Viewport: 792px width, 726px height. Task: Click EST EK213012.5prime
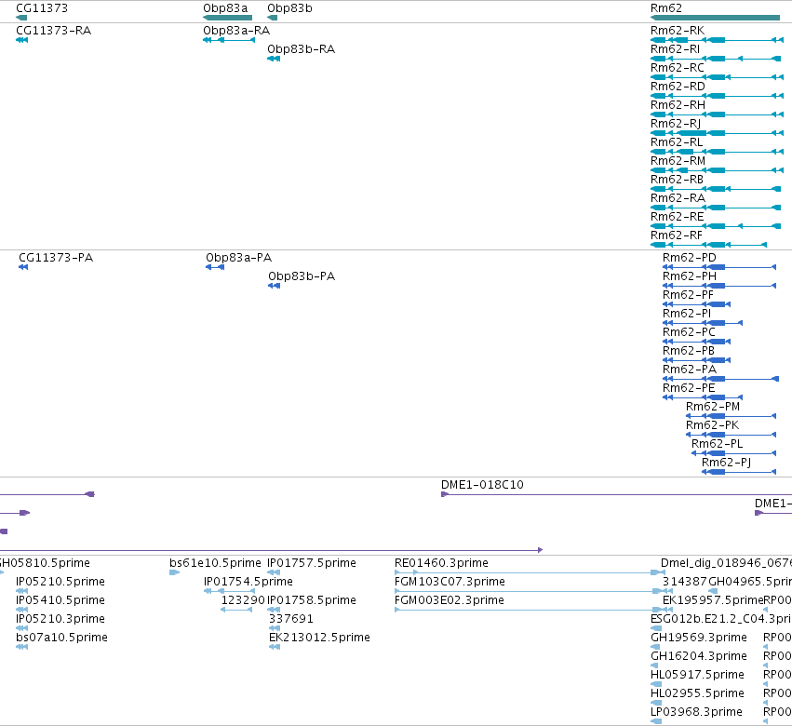(319, 638)
